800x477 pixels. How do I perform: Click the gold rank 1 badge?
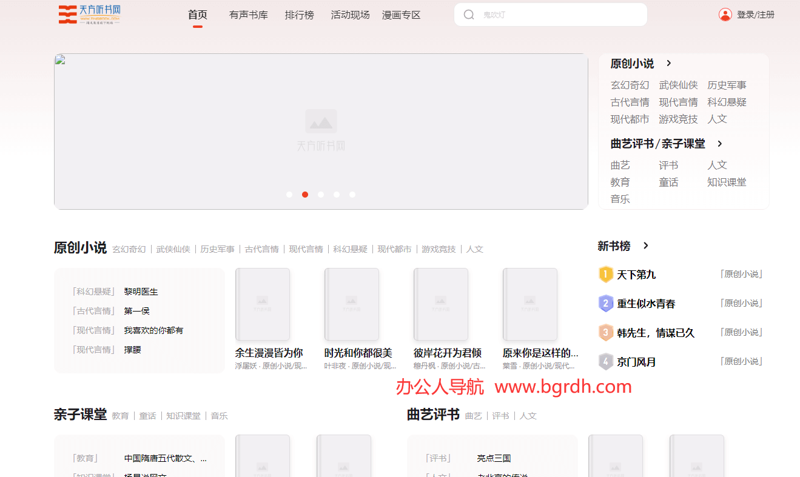tap(606, 275)
